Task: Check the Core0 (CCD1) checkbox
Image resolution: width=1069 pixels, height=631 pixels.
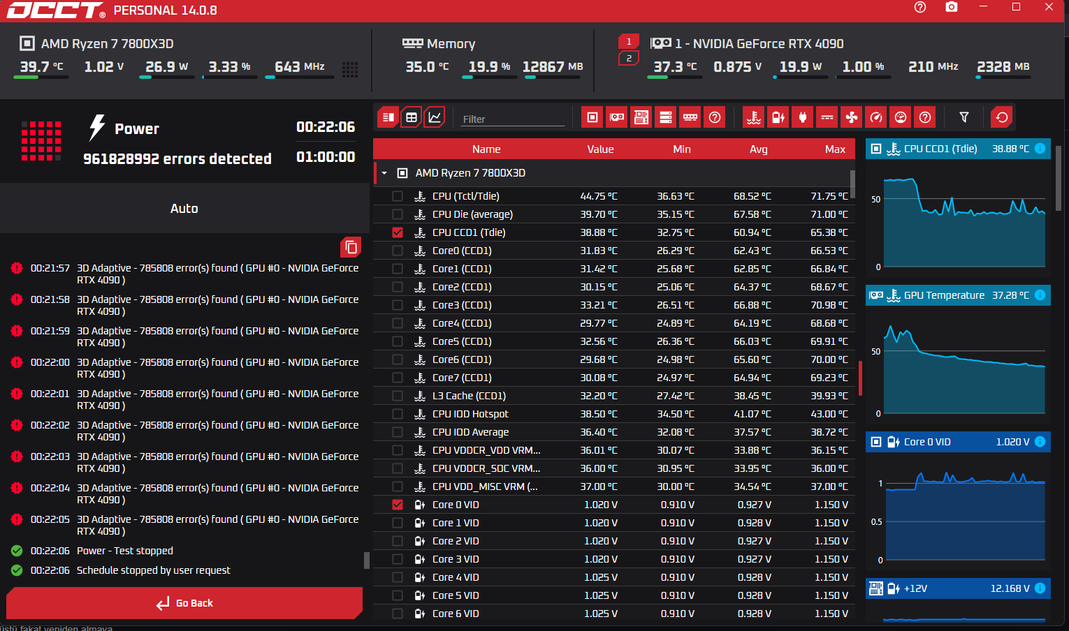Action: (x=398, y=251)
